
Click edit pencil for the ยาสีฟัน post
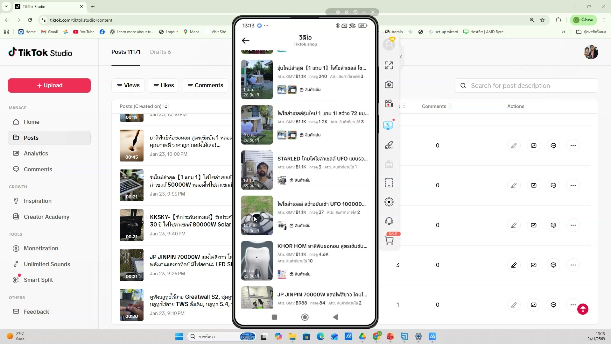514,146
